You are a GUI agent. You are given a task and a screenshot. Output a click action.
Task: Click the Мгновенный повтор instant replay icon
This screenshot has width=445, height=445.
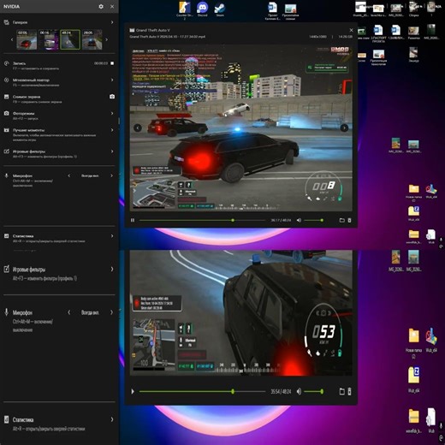click(6, 80)
